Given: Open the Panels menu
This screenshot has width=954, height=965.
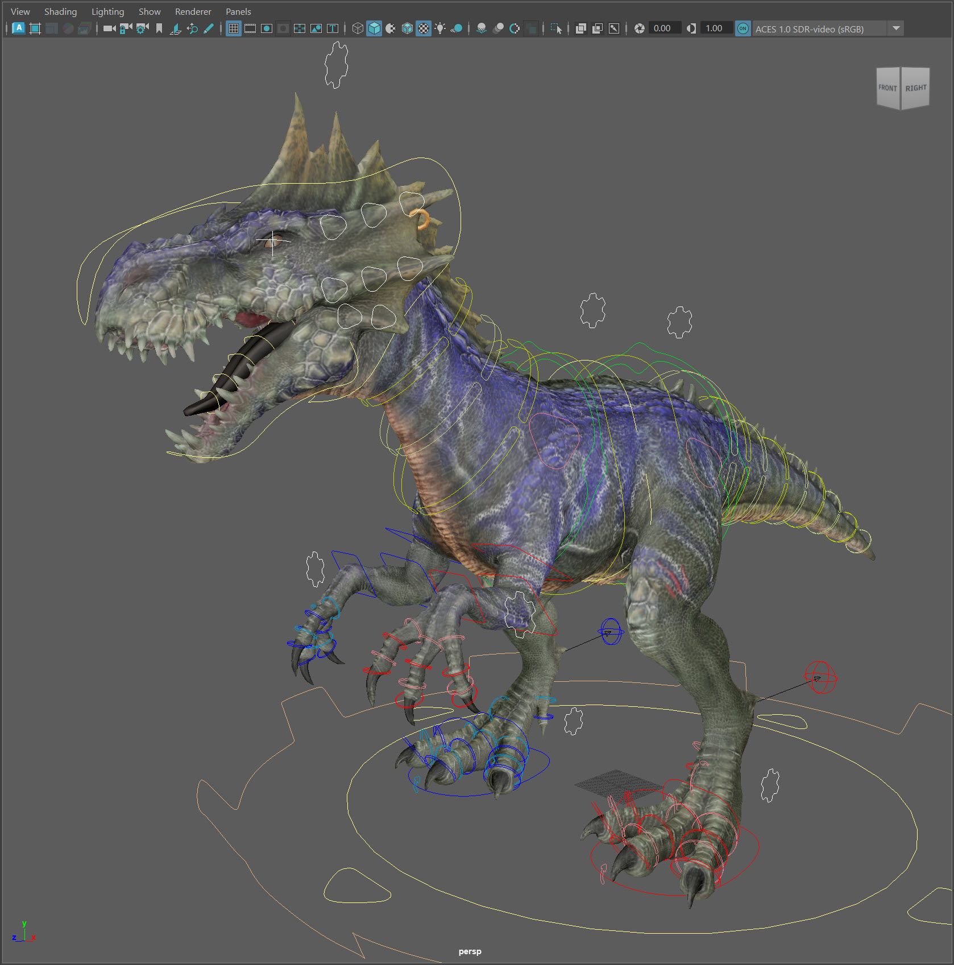Looking at the screenshot, I should point(238,11).
